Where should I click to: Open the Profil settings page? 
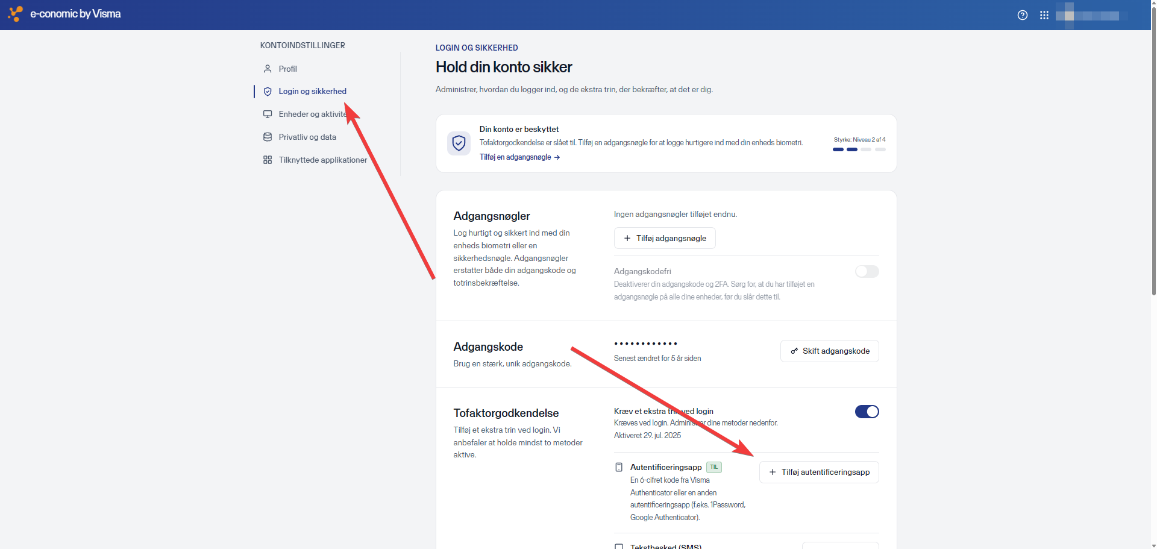click(x=288, y=69)
